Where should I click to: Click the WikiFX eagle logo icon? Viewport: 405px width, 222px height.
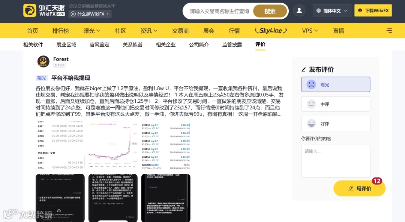(x=30, y=10)
